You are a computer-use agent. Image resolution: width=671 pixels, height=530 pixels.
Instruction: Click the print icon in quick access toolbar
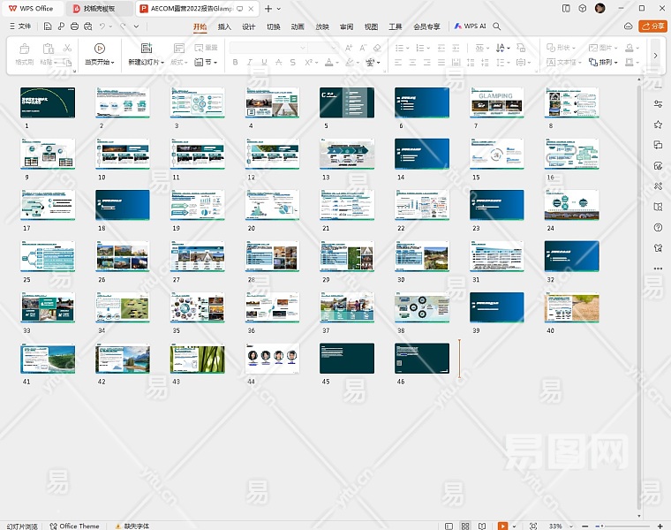pyautogui.click(x=74, y=26)
